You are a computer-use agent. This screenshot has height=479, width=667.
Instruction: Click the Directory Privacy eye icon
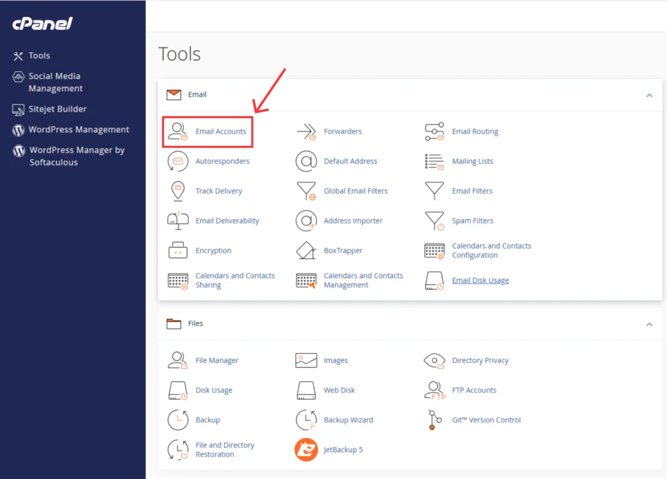pos(434,360)
